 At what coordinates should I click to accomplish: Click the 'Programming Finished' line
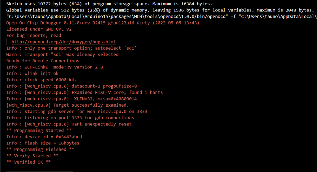point(36,149)
